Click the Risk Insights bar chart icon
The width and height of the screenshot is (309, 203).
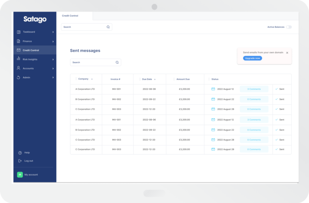pyautogui.click(x=19, y=59)
